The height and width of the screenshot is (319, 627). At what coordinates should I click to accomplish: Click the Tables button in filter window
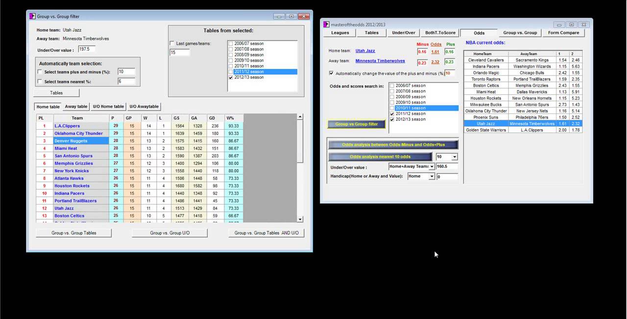(x=56, y=92)
